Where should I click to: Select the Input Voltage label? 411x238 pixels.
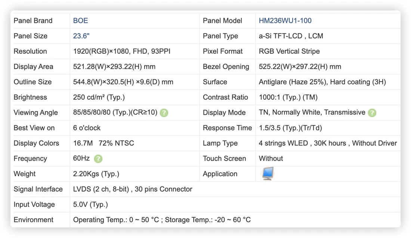(34, 204)
